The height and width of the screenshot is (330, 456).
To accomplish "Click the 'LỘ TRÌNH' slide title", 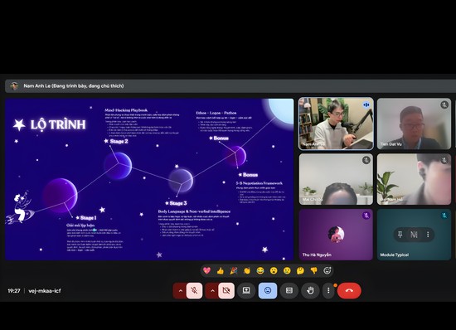I will tap(58, 124).
